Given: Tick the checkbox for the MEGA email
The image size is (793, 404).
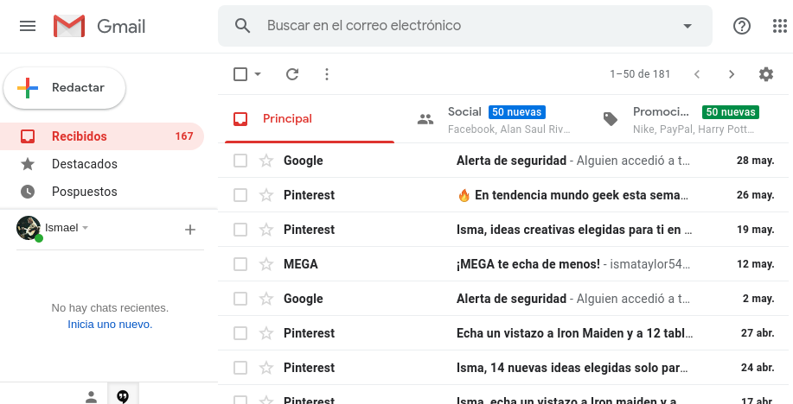Looking at the screenshot, I should pos(240,264).
